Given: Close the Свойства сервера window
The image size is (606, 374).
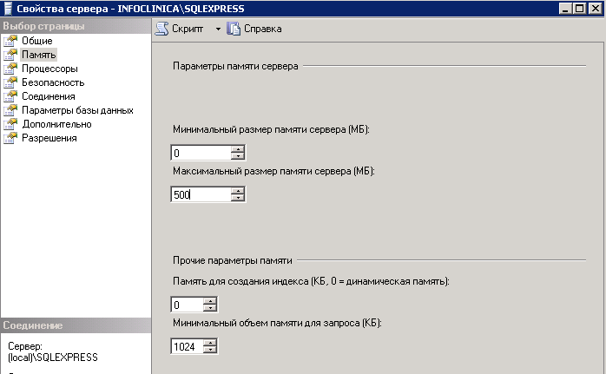Looking at the screenshot, I should click(x=596, y=8).
